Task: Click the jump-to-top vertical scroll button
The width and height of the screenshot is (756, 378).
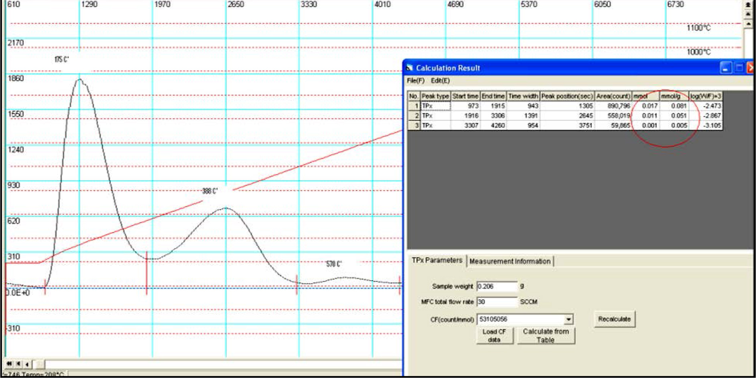Action: point(748,5)
